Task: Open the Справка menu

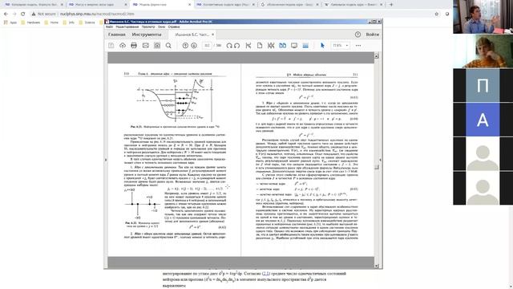Action: pos(174,26)
